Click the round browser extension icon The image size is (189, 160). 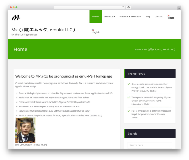[x=129, y=7]
